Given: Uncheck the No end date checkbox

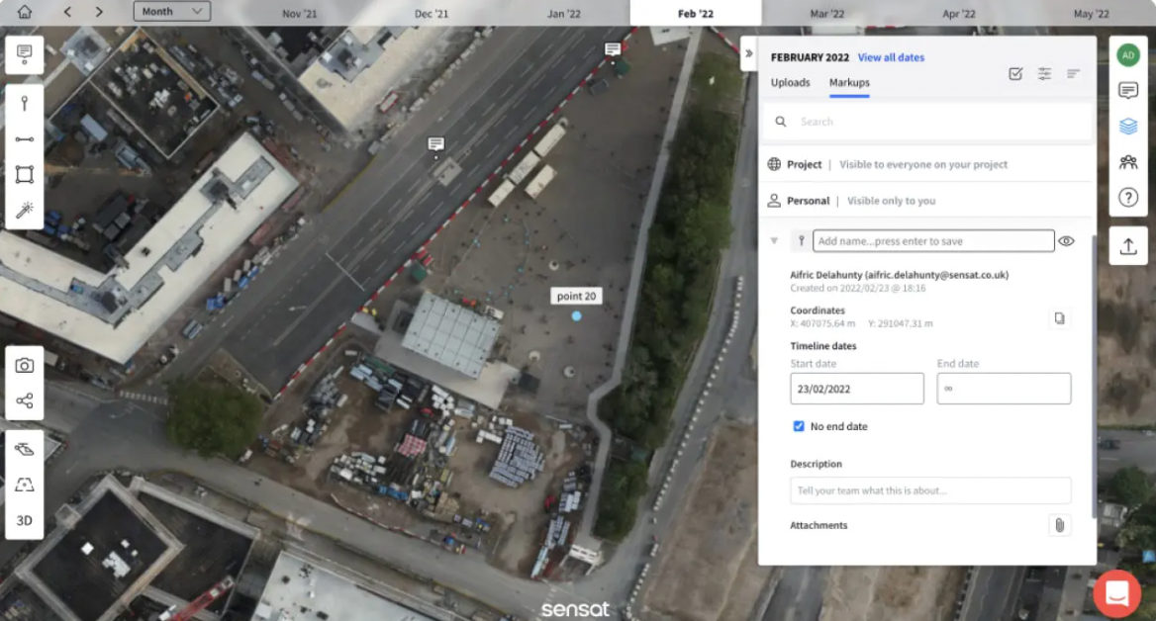Looking at the screenshot, I should [799, 426].
